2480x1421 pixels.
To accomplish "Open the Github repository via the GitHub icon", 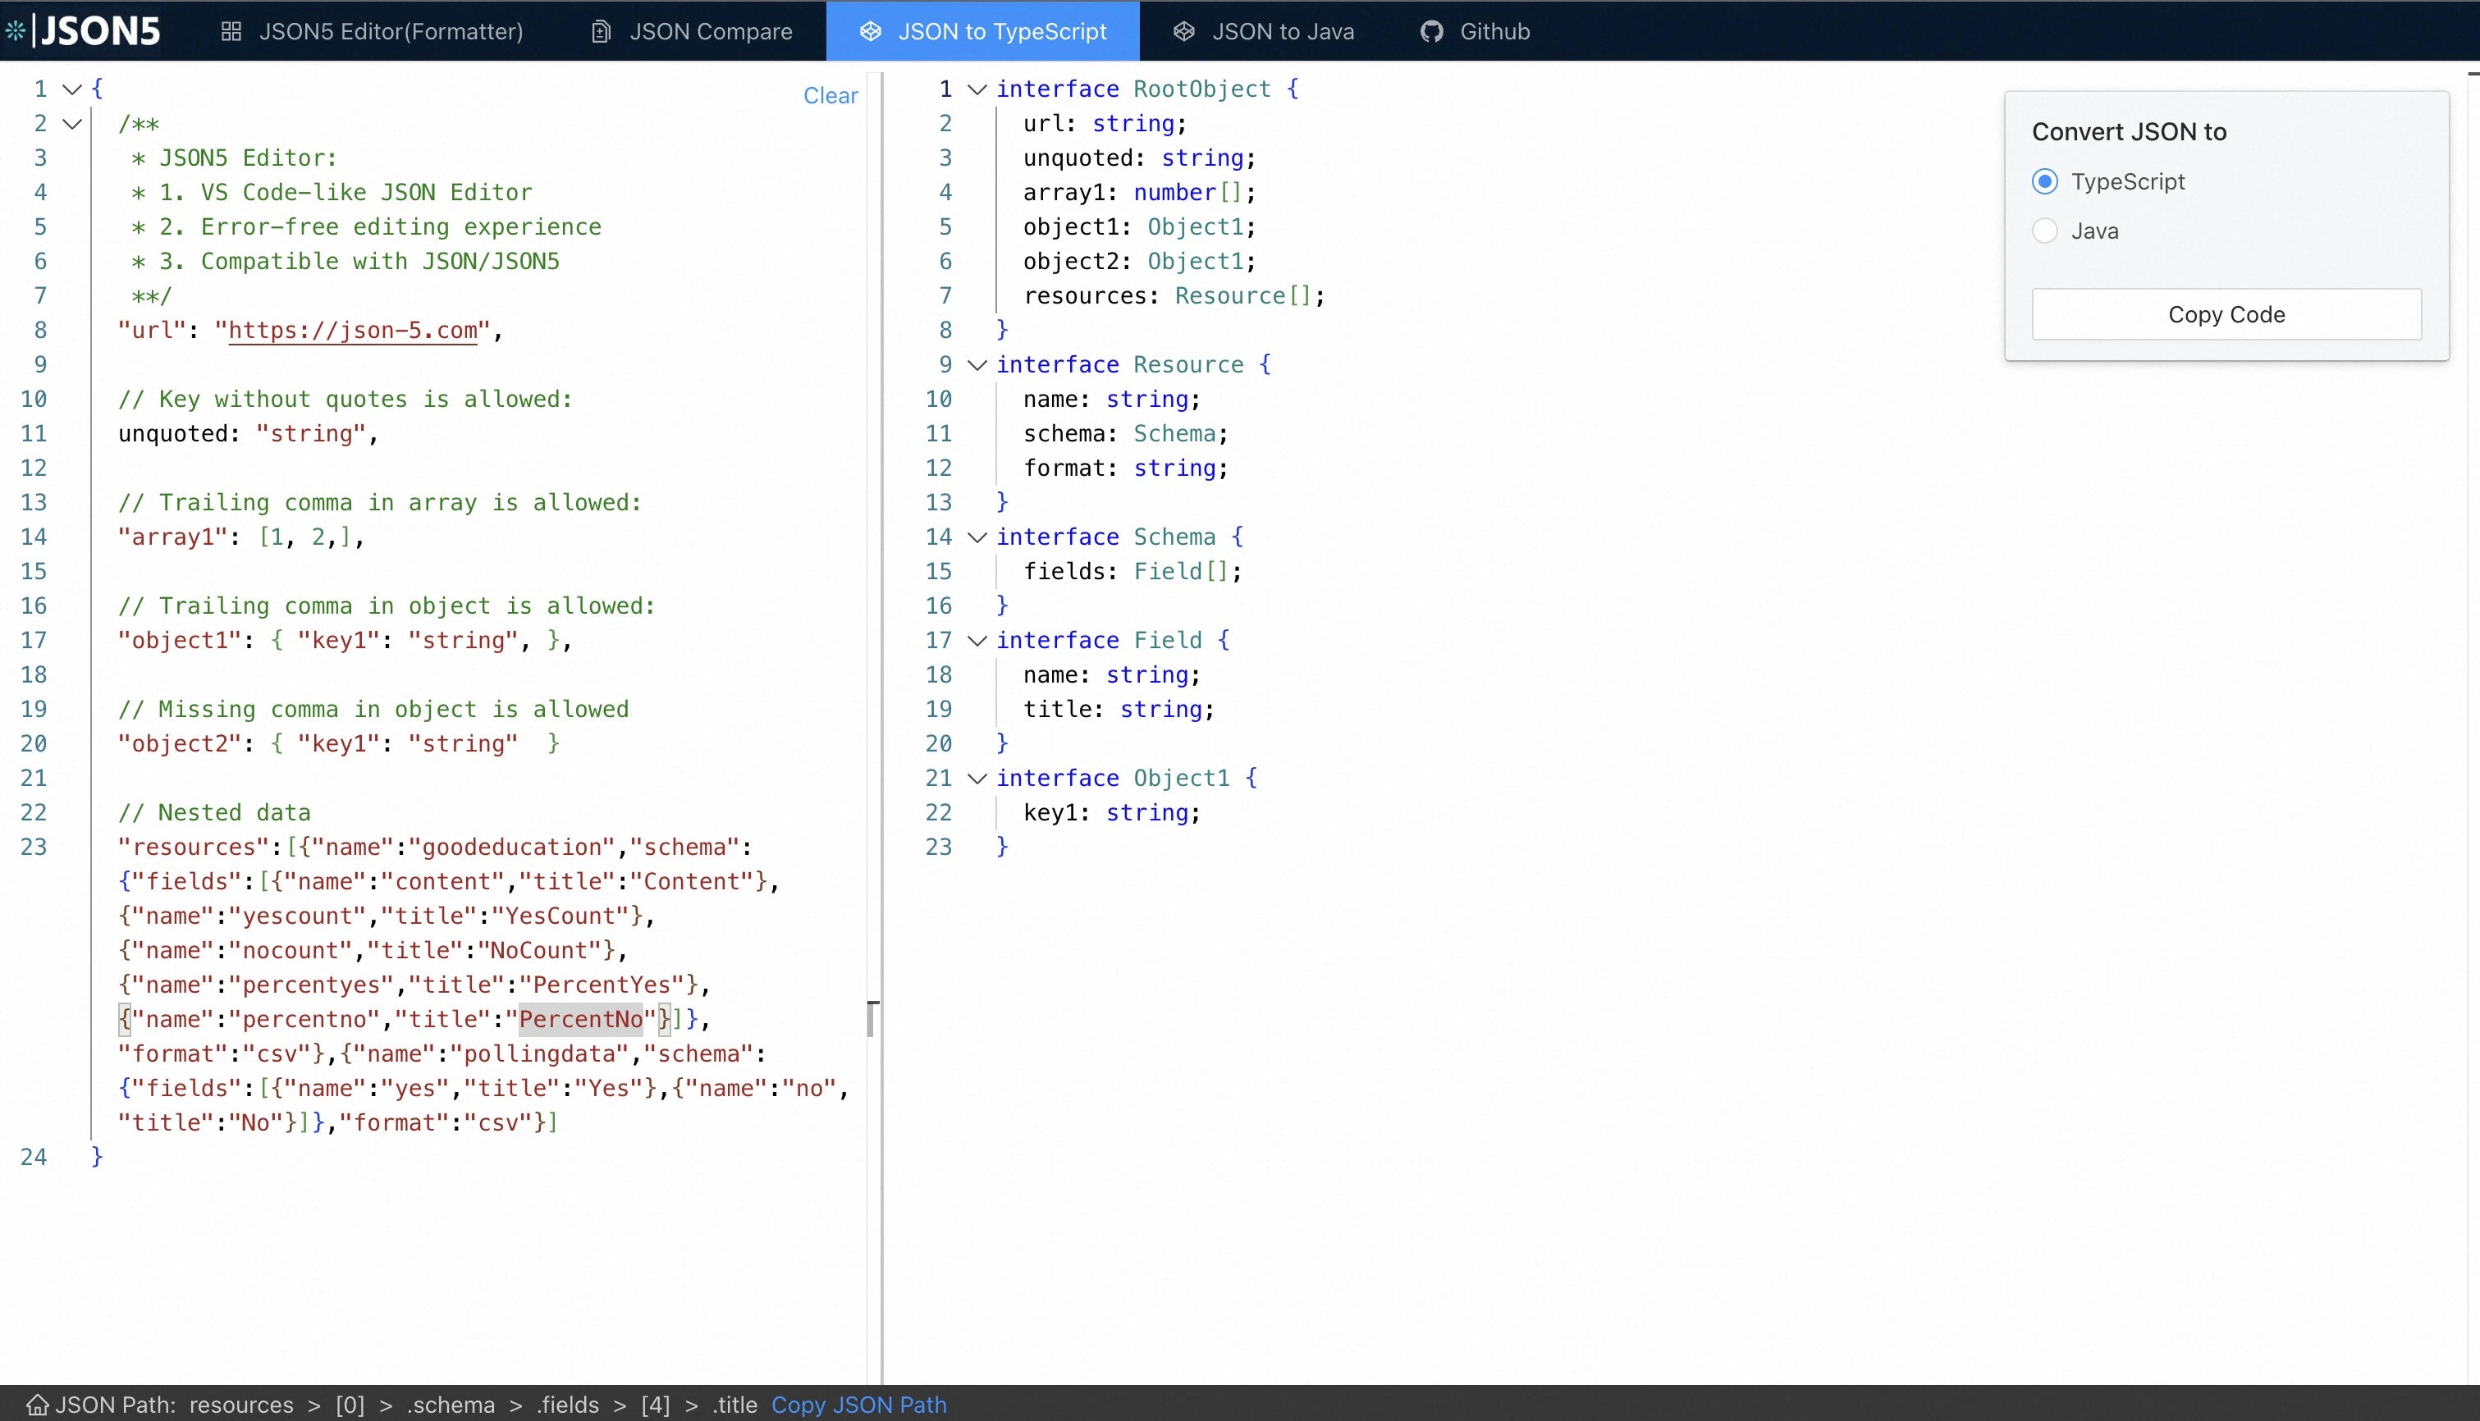I will click(x=1432, y=30).
